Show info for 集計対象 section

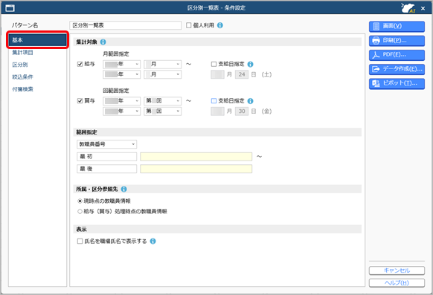pyautogui.click(x=103, y=42)
